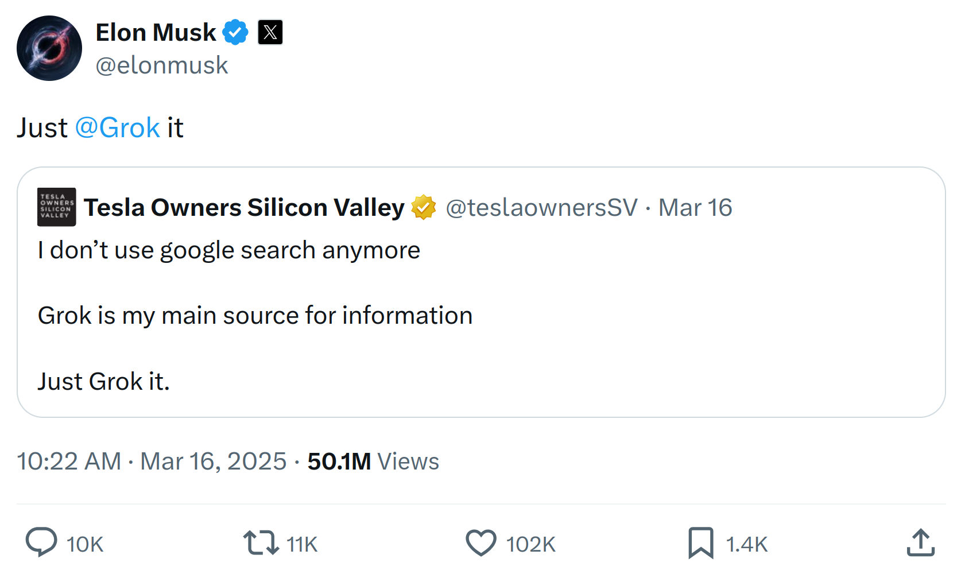The width and height of the screenshot is (961, 574).
Task: Bookmark the post with bookmark icon
Action: click(701, 543)
